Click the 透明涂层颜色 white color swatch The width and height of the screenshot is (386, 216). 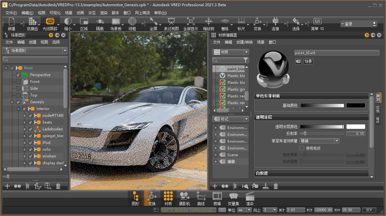tap(356, 127)
